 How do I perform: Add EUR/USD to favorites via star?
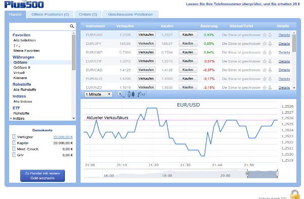coord(264,35)
